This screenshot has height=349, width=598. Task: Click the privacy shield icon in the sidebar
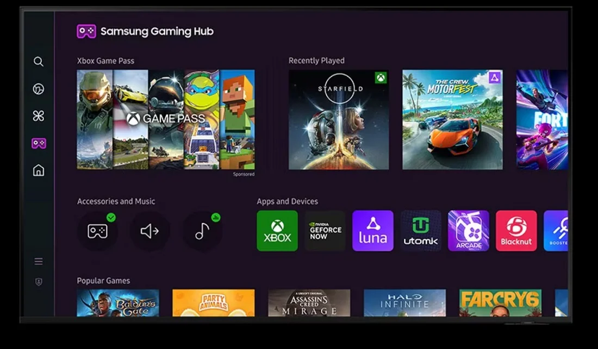pyautogui.click(x=39, y=282)
